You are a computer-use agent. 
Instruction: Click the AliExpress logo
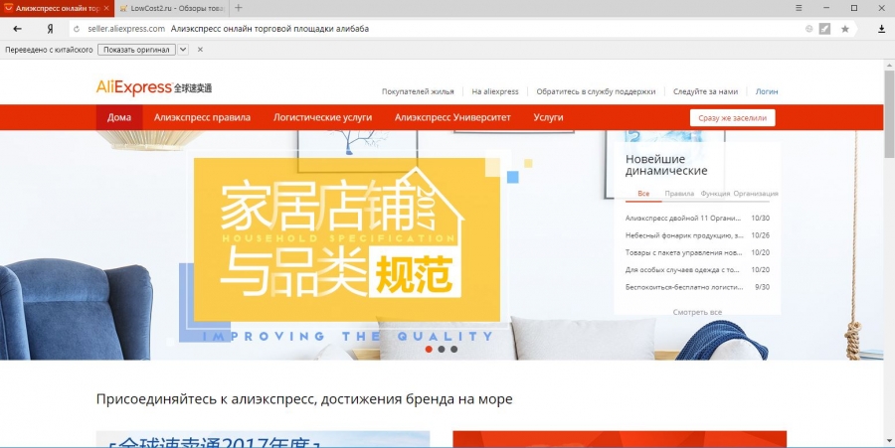pos(153,87)
